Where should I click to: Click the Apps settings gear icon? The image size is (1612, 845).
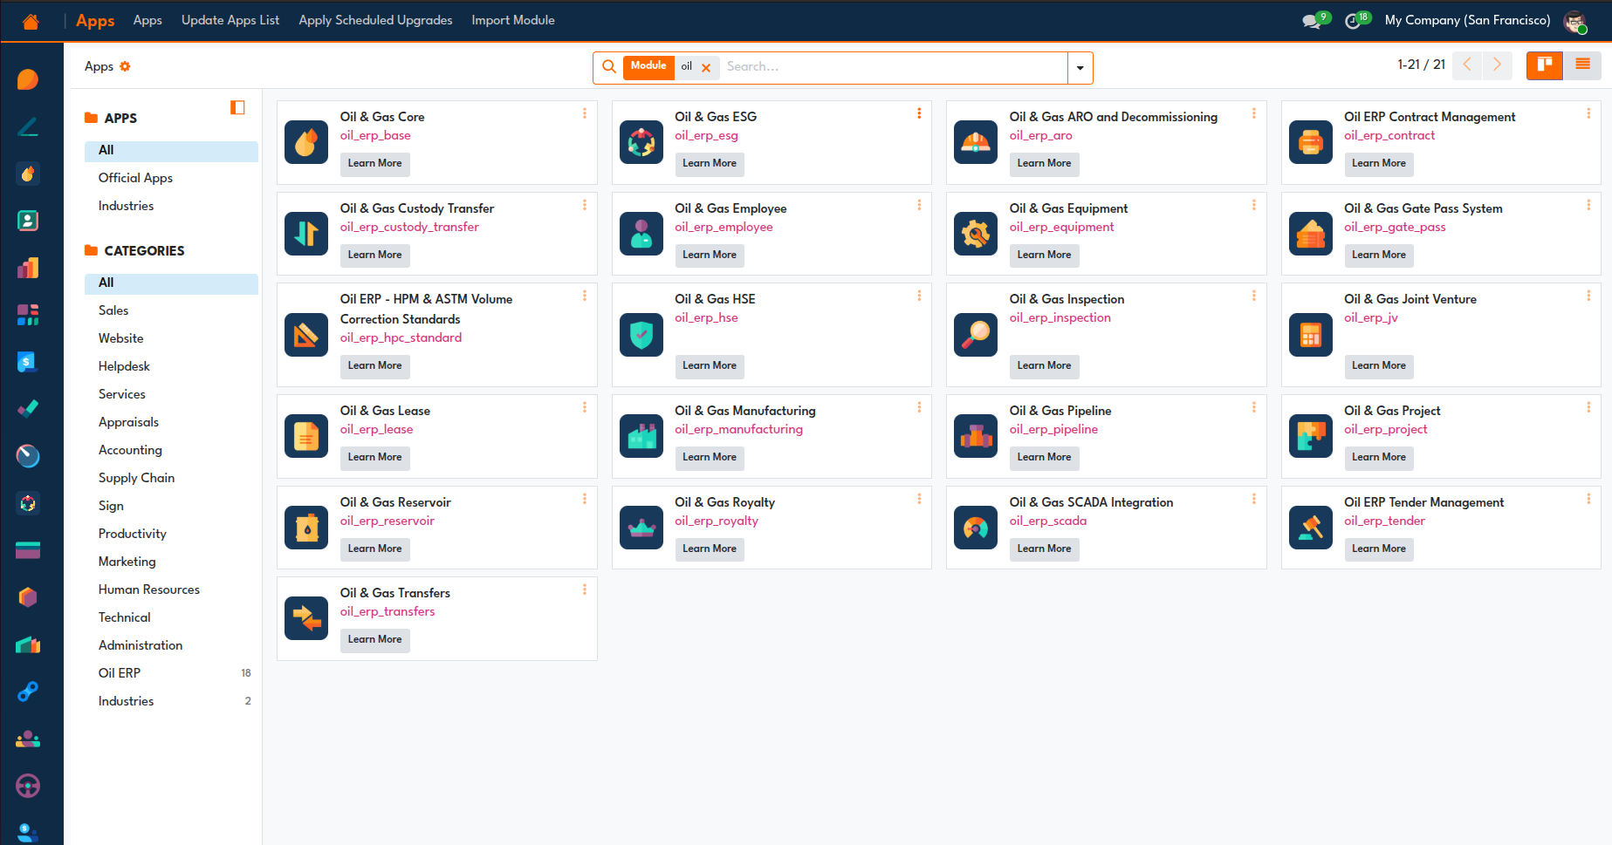coord(125,66)
